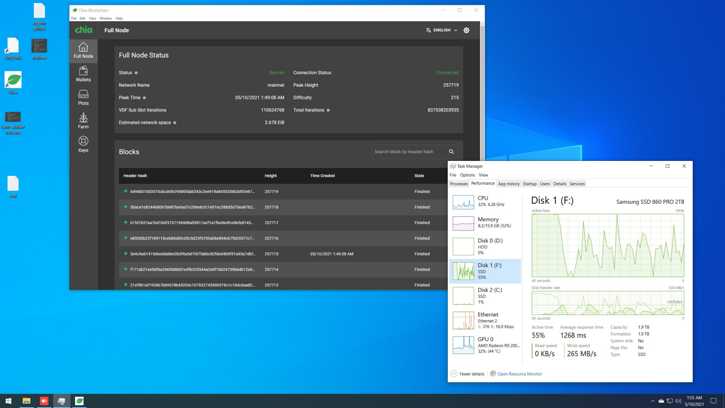The image size is (725, 408).
Task: Open File Explorer from the taskbar
Action: tap(26, 401)
